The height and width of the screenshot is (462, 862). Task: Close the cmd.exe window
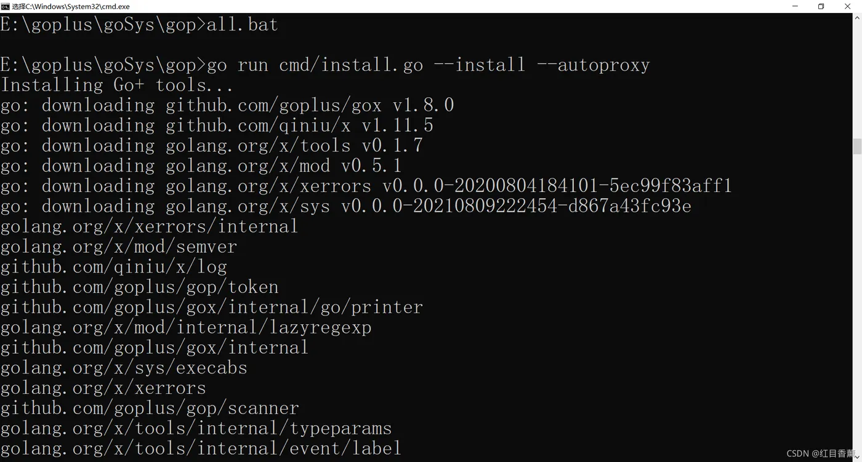[x=848, y=6]
